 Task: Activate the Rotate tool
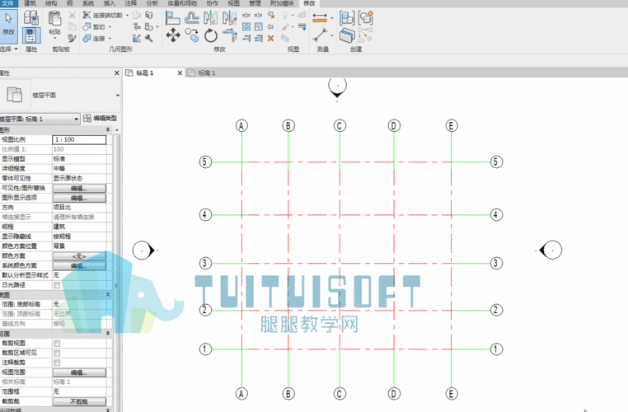[211, 35]
